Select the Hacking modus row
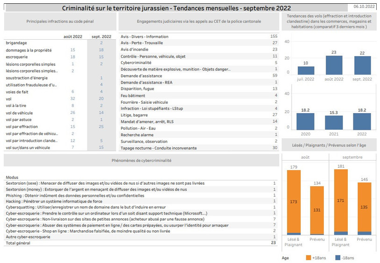The image size is (380, 263). (141, 201)
